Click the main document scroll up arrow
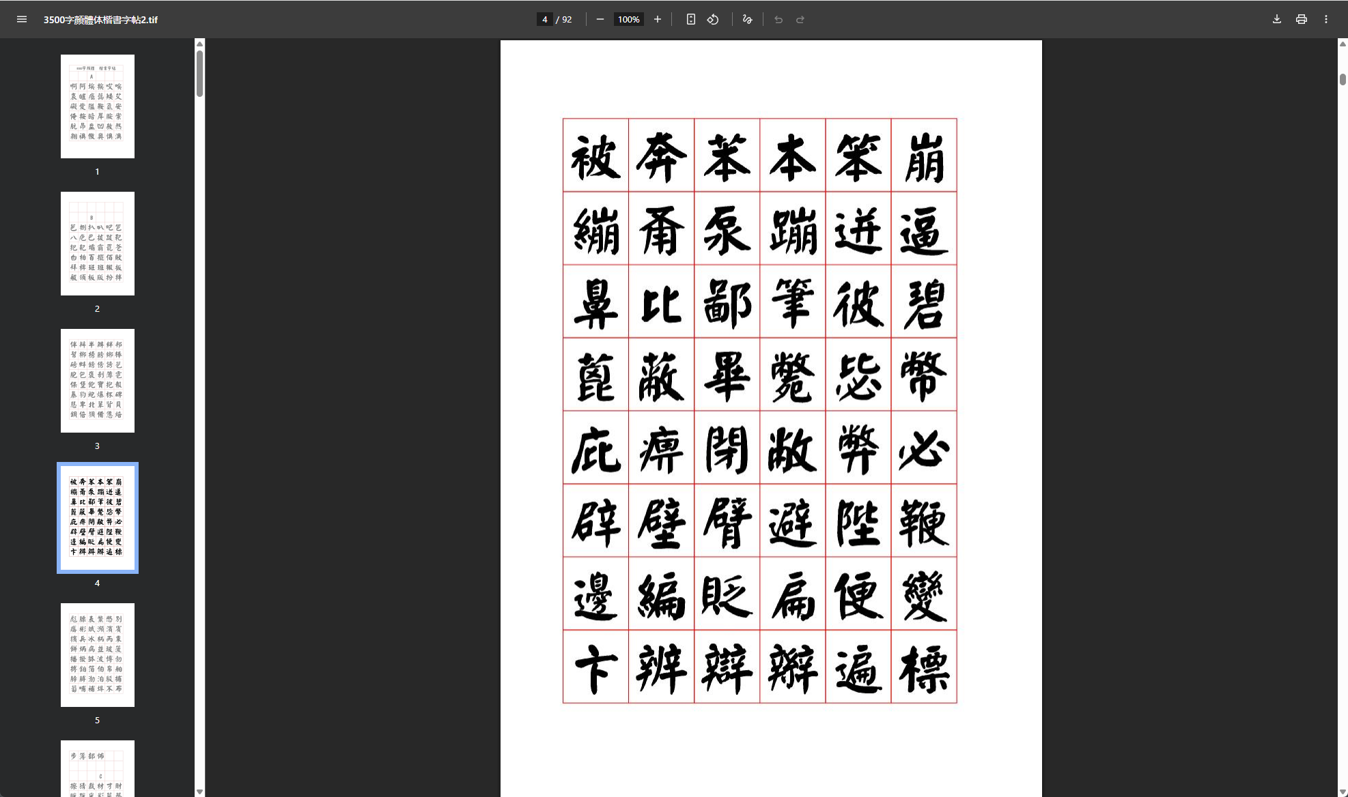This screenshot has width=1348, height=797. (1342, 44)
